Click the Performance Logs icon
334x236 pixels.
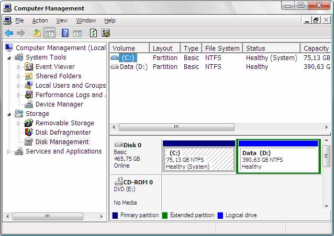pyautogui.click(x=29, y=95)
